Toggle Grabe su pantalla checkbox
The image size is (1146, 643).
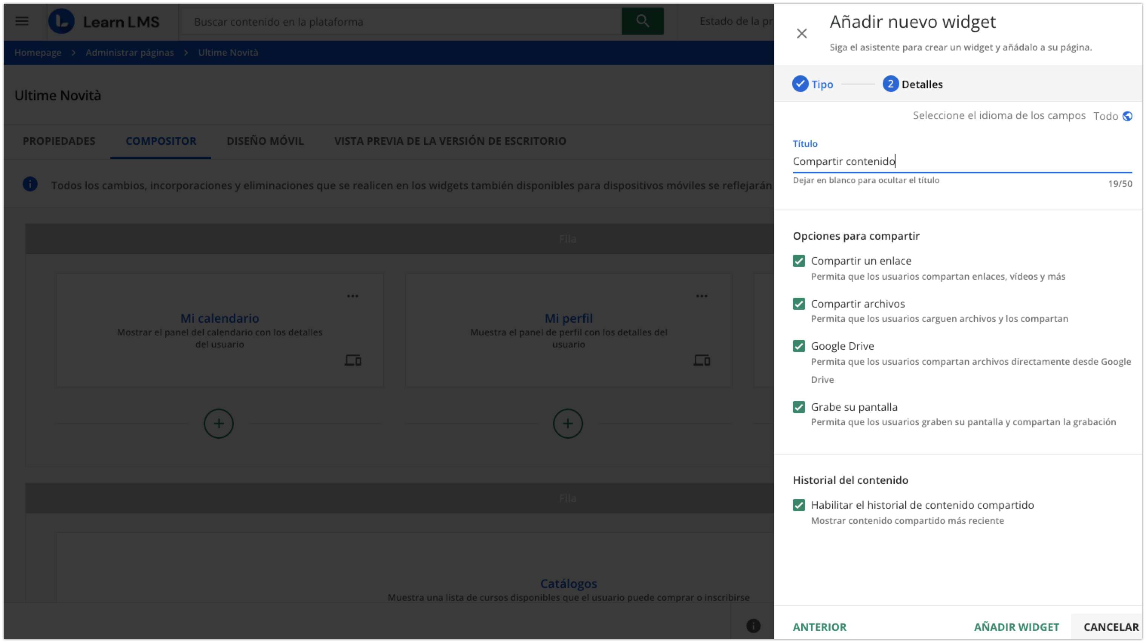(x=799, y=407)
